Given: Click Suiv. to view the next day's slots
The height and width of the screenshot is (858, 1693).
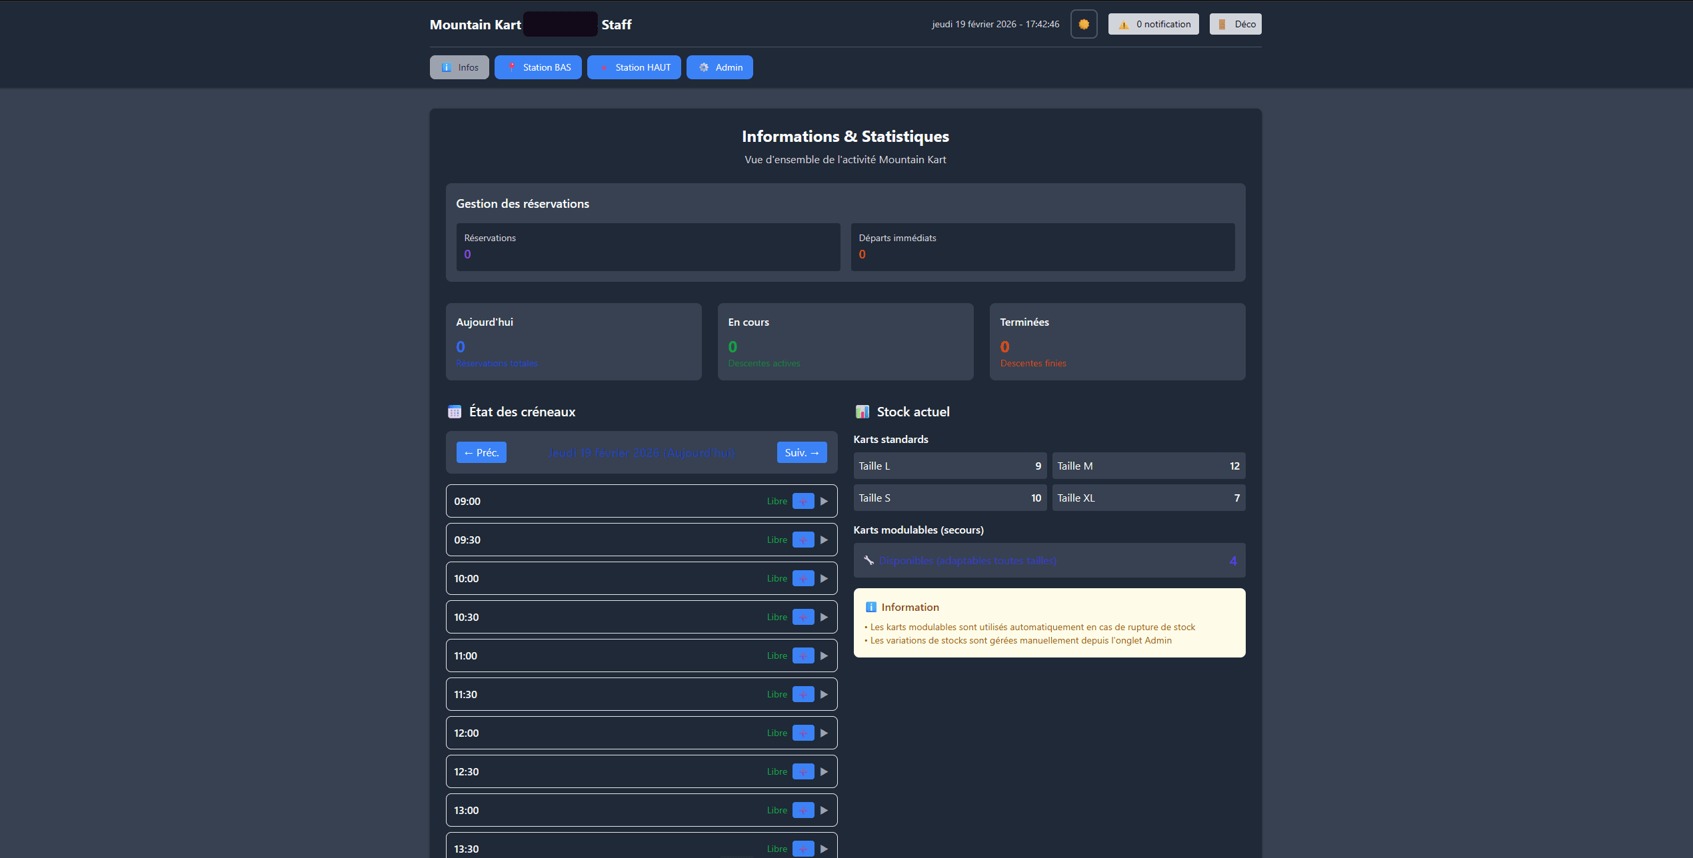Looking at the screenshot, I should [x=802, y=452].
